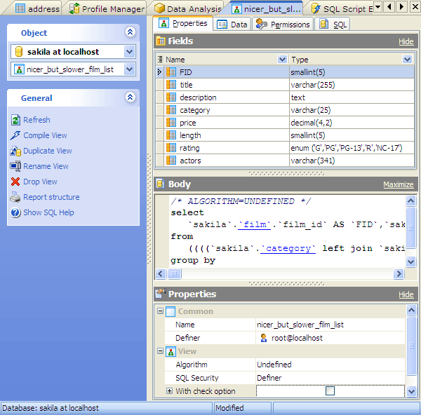The width and height of the screenshot is (421, 415).
Task: Collapse the General panel
Action: point(131,97)
